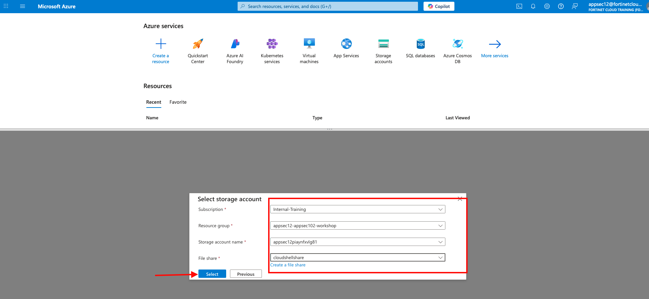Viewport: 649px width, 299px height.
Task: Open the feedback icon in header
Action: pos(575,6)
